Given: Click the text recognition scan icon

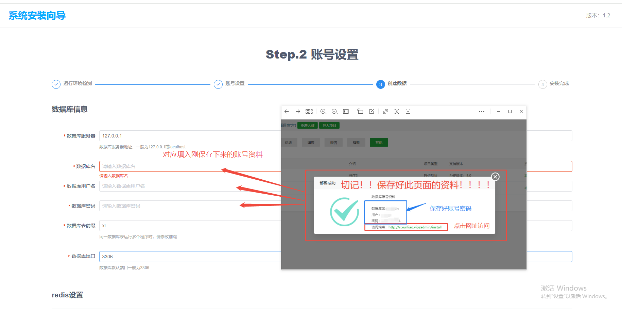Looking at the screenshot, I should [x=397, y=112].
